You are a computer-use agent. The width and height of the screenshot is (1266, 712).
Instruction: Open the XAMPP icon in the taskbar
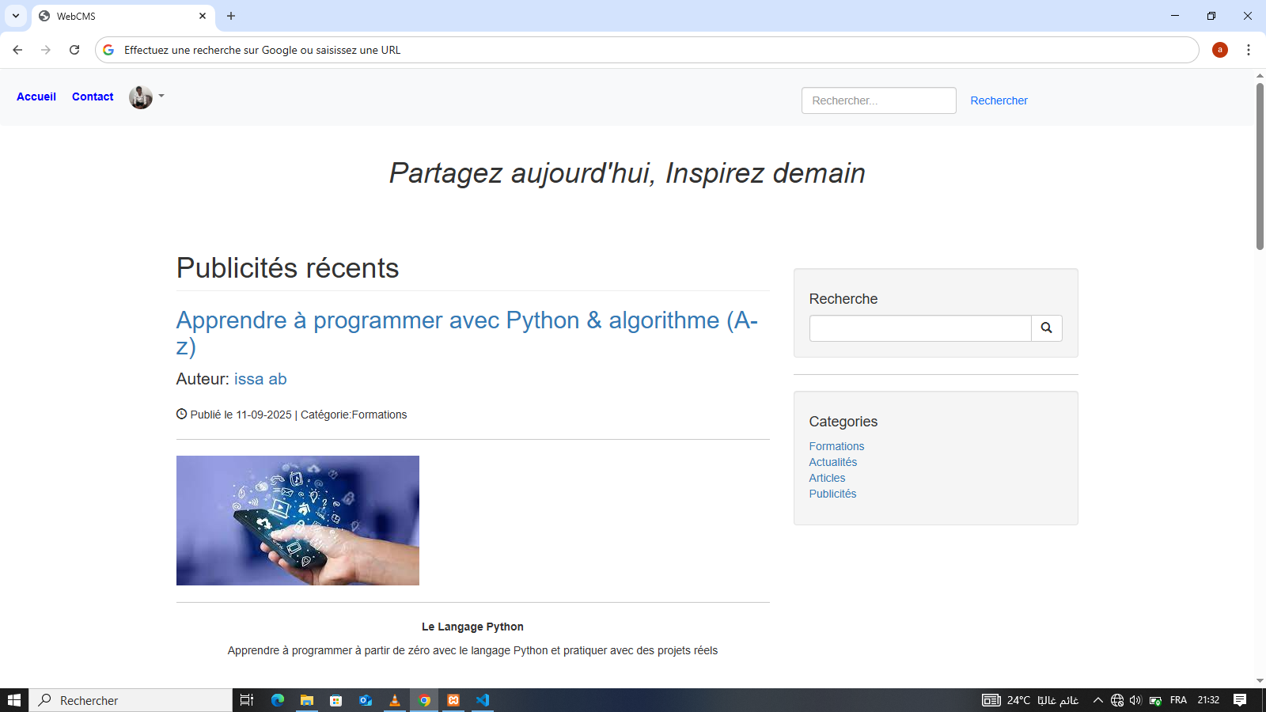click(453, 700)
